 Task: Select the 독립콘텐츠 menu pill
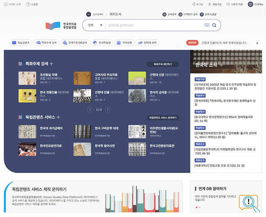click(x=21, y=43)
